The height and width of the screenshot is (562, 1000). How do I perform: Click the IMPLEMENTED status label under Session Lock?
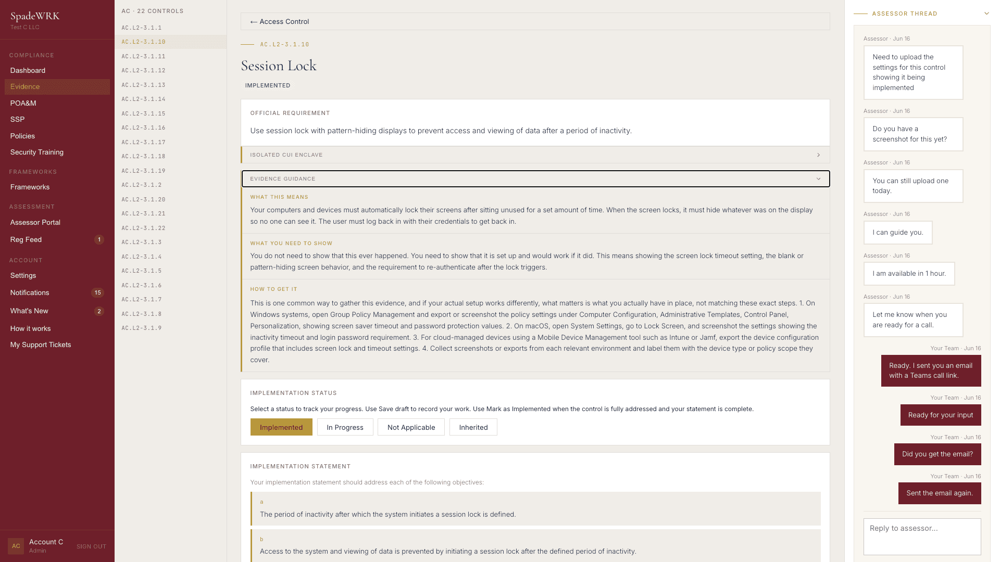[x=268, y=85]
